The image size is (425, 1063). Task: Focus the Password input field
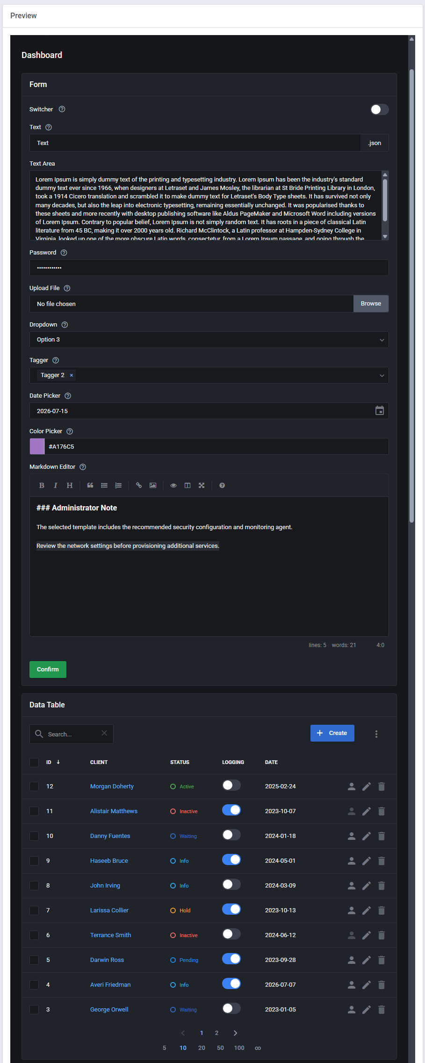[x=209, y=268]
